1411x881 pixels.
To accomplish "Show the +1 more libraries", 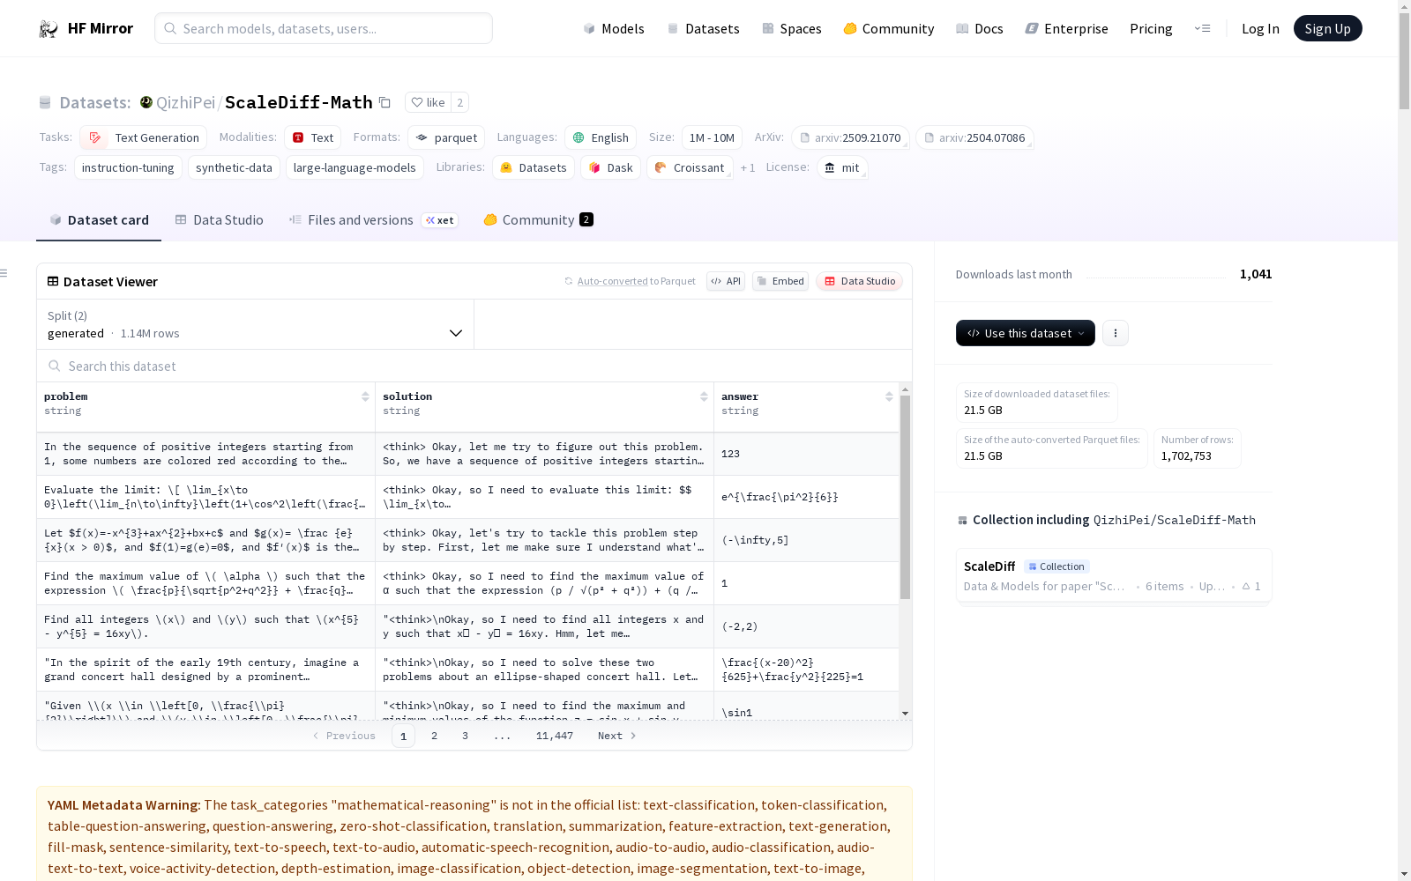I will tap(748, 167).
